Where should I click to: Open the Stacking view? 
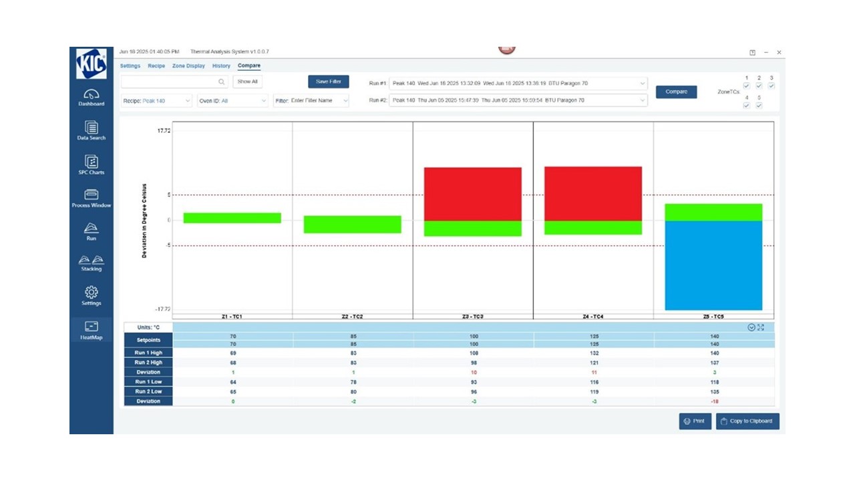point(92,263)
